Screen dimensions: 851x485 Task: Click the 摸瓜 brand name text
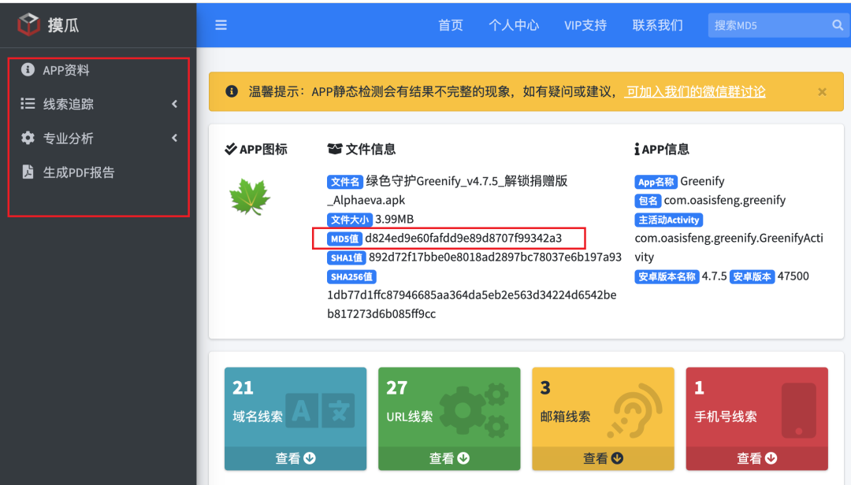[63, 25]
